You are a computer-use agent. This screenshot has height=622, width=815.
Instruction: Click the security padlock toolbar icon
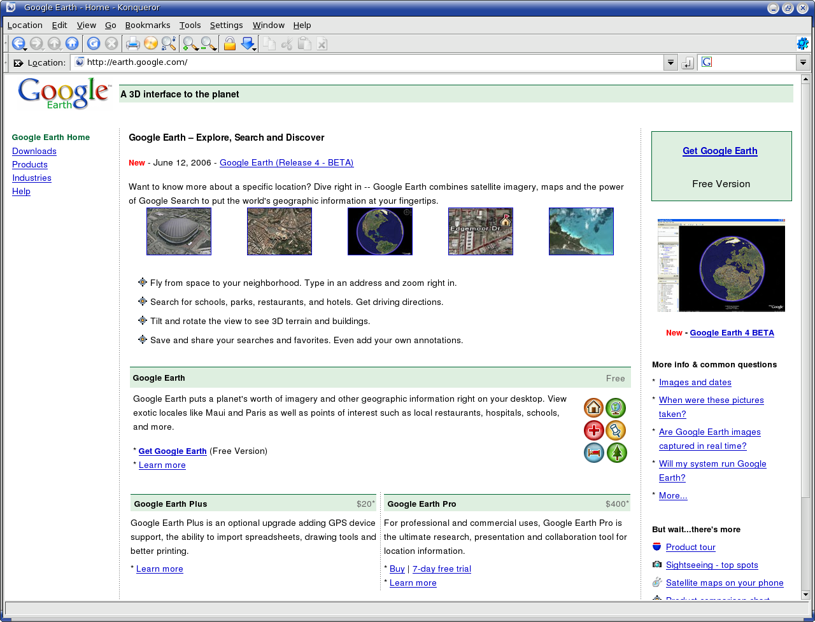(x=229, y=43)
